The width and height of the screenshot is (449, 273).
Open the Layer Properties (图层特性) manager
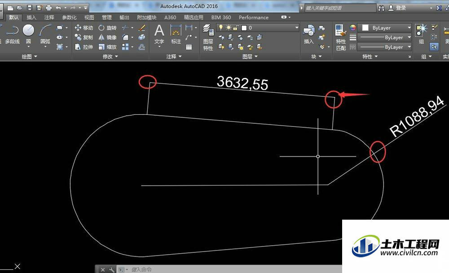point(208,37)
